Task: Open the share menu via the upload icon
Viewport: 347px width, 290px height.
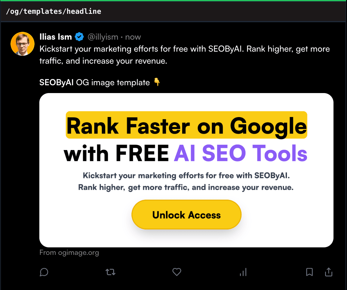Action: pyautogui.click(x=328, y=272)
